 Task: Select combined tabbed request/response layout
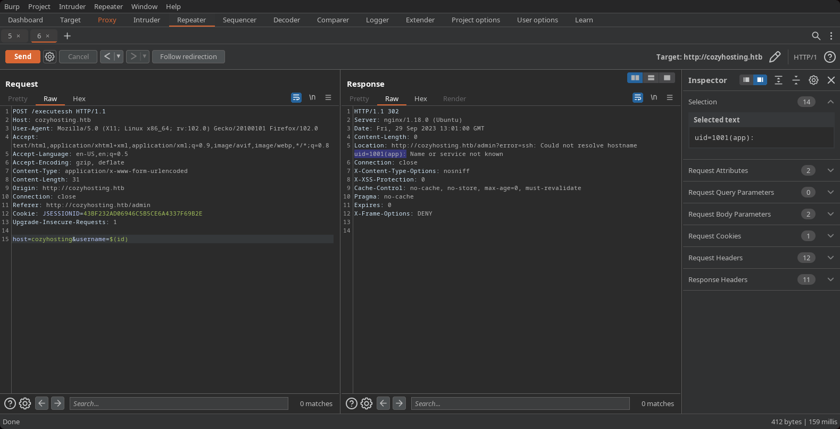[x=667, y=78]
